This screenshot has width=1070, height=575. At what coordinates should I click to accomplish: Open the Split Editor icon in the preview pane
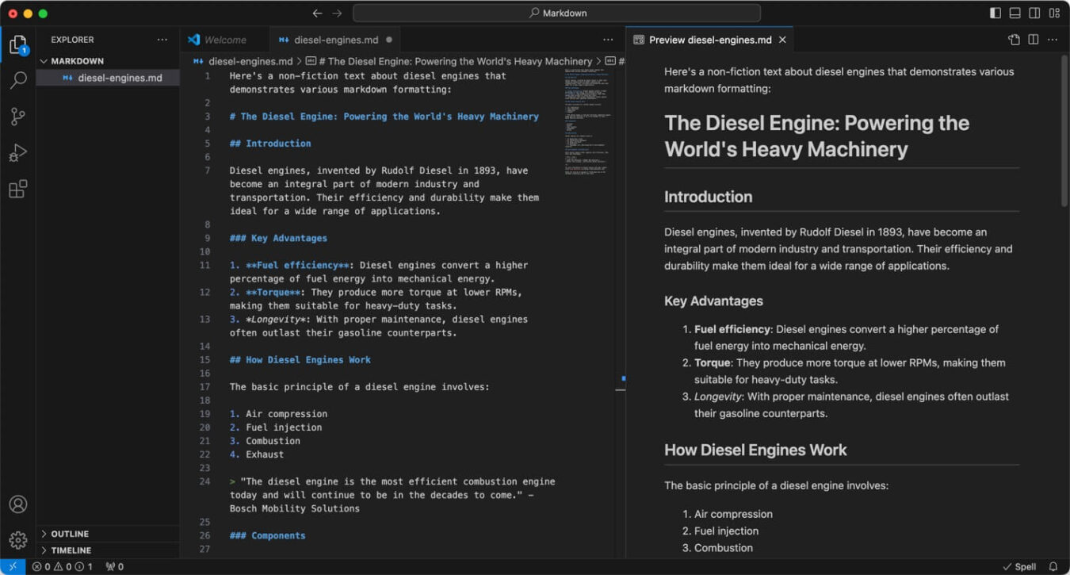[x=1032, y=39]
